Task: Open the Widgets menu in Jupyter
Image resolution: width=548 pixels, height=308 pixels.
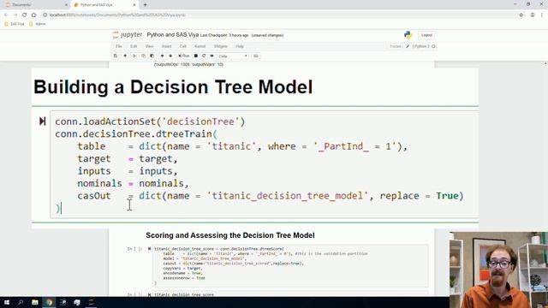Action: point(221,46)
